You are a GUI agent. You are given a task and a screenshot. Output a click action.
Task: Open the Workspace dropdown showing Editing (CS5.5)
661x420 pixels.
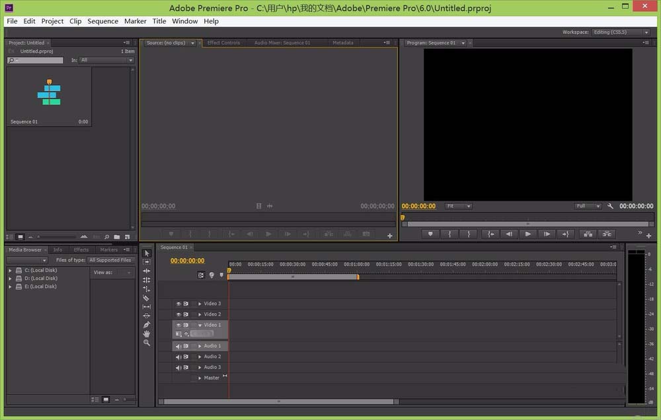coord(621,32)
